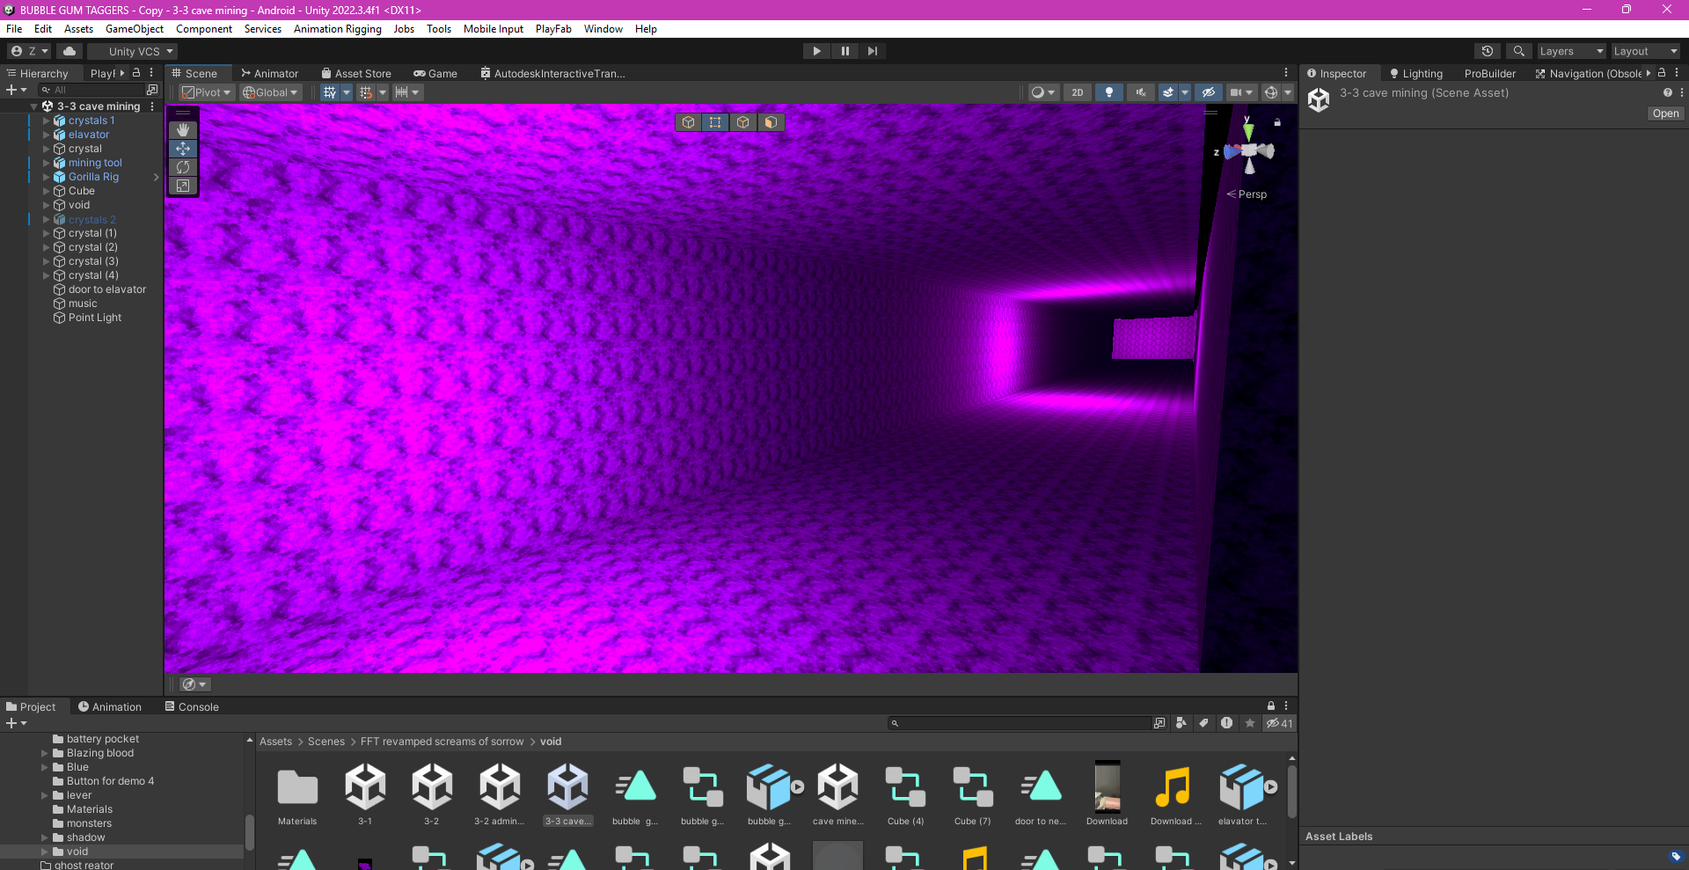Open the Layout dropdown
Viewport: 1689px width, 870px height.
tap(1645, 51)
